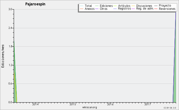Click the '0.6' y-axis value
The image size is (179, 110).
[10, 84]
